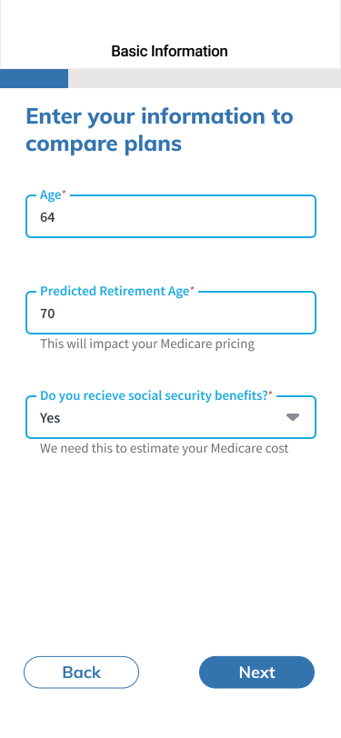Click the red asterisk next to Age

tap(64, 193)
